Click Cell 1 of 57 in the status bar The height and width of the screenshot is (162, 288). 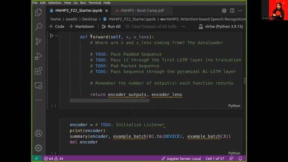tap(215, 158)
